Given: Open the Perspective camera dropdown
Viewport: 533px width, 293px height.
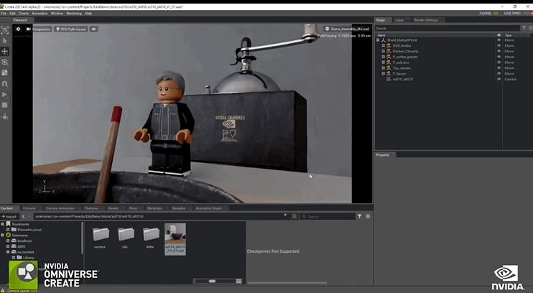Looking at the screenshot, I should (x=39, y=29).
